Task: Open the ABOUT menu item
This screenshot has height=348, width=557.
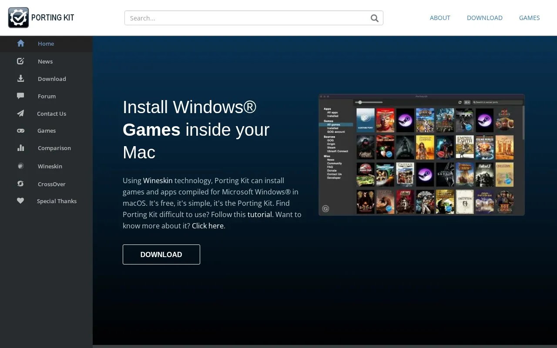Action: [440, 18]
